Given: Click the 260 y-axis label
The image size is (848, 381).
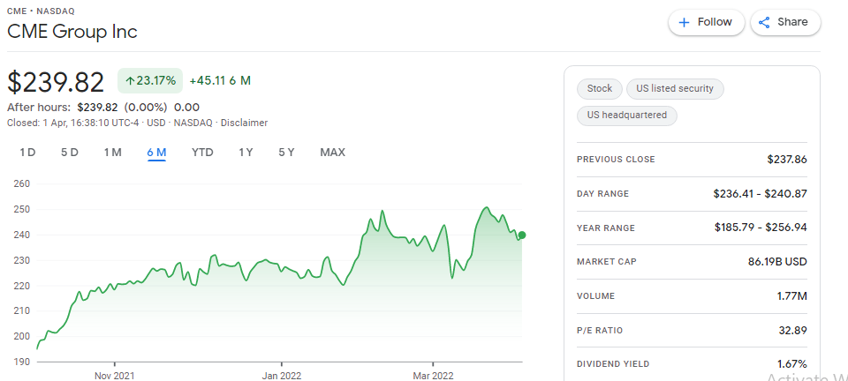Looking at the screenshot, I should (21, 184).
